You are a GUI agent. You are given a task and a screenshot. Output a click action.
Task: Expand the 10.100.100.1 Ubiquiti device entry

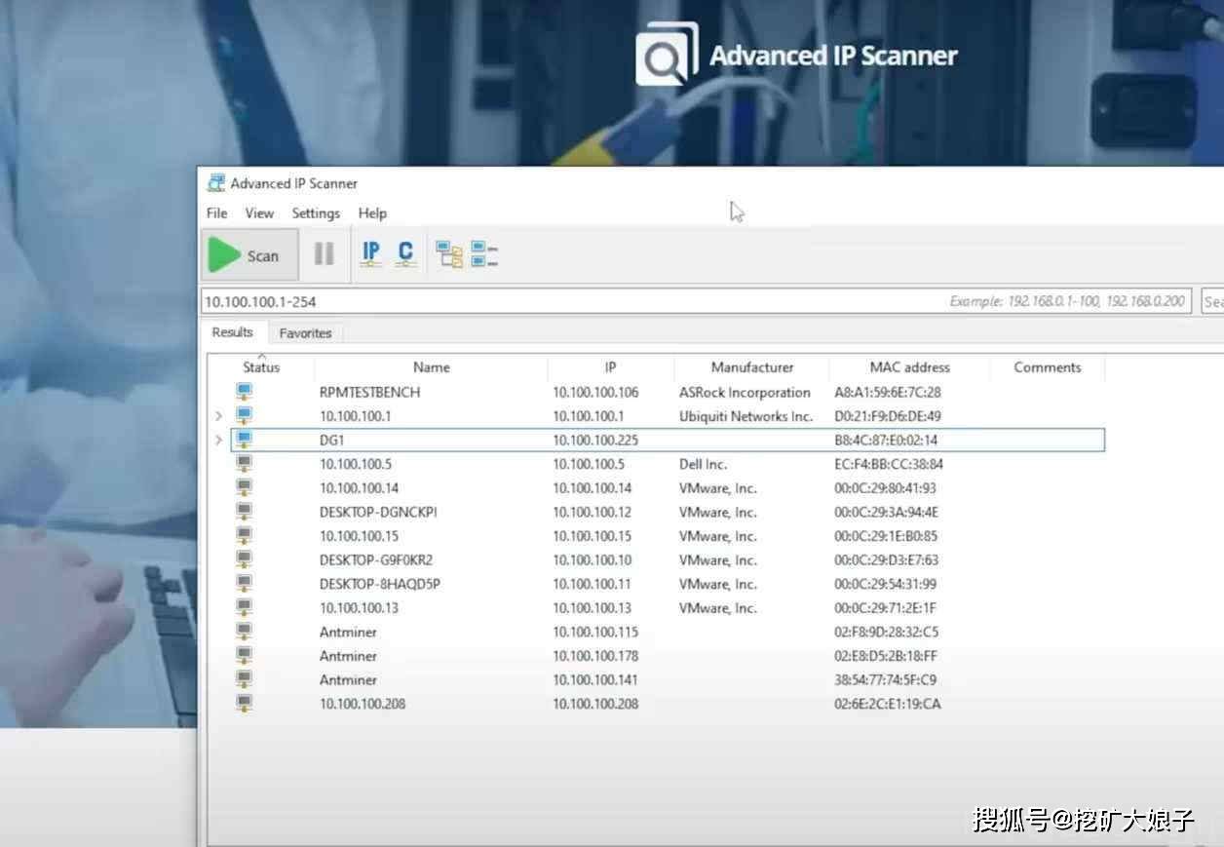point(218,416)
